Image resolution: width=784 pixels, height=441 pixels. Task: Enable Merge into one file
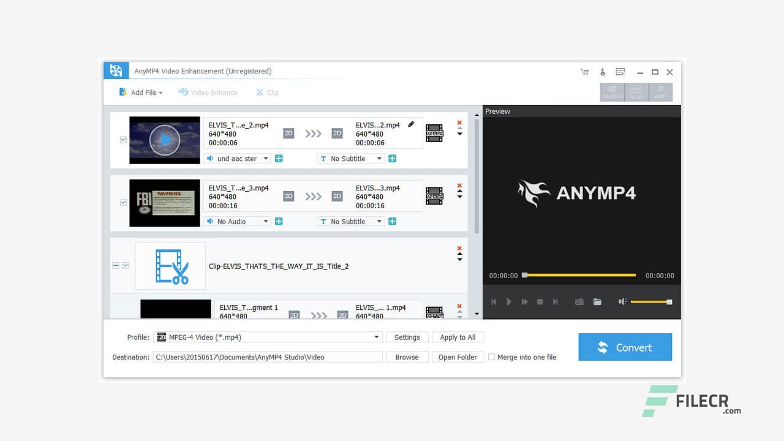492,357
